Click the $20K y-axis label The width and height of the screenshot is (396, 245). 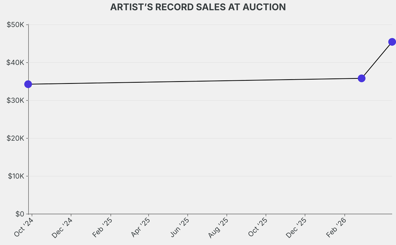16,138
